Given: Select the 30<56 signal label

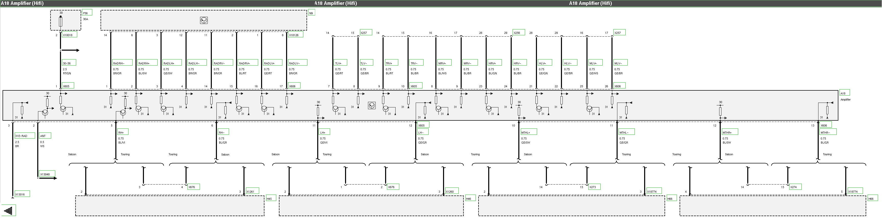Looking at the screenshot, I should coord(69,63).
